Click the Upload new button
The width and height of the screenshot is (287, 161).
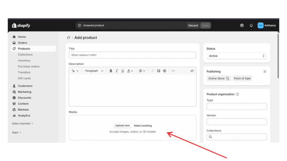coord(122,126)
